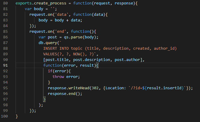
Task: Click 'post.title' on line 90
Action: coord(57,60)
